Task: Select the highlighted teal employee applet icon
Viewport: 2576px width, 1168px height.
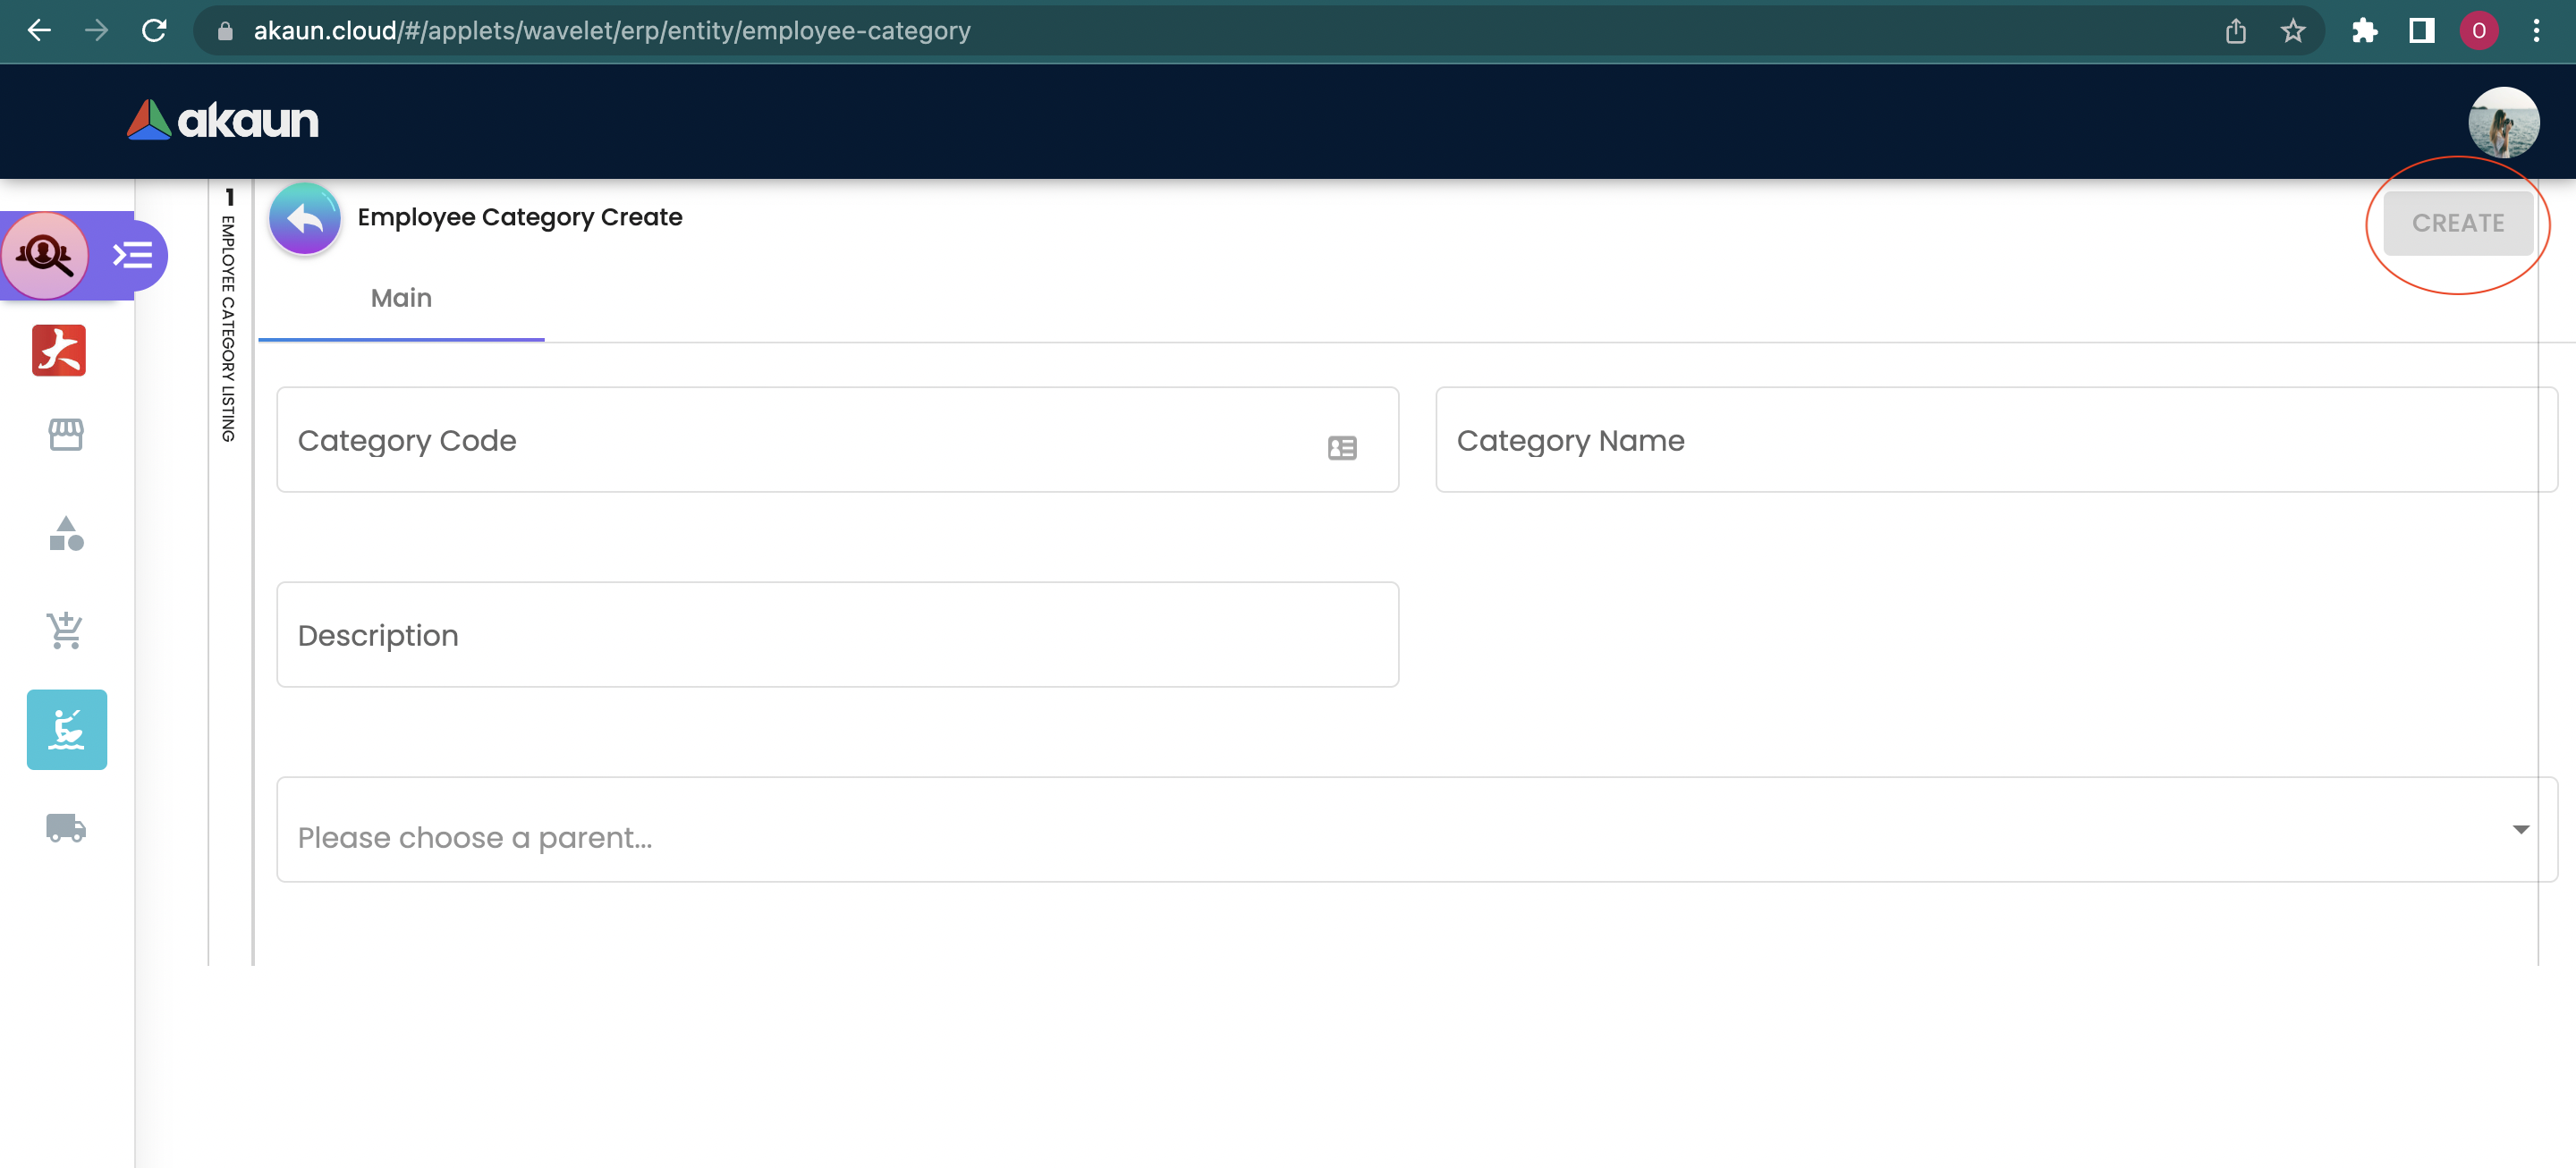Action: (x=67, y=729)
